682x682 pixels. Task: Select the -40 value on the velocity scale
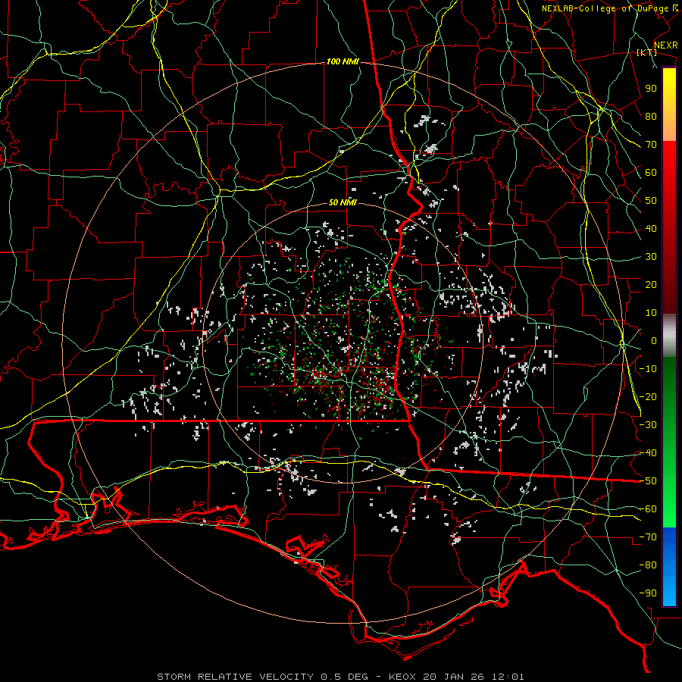(x=648, y=453)
